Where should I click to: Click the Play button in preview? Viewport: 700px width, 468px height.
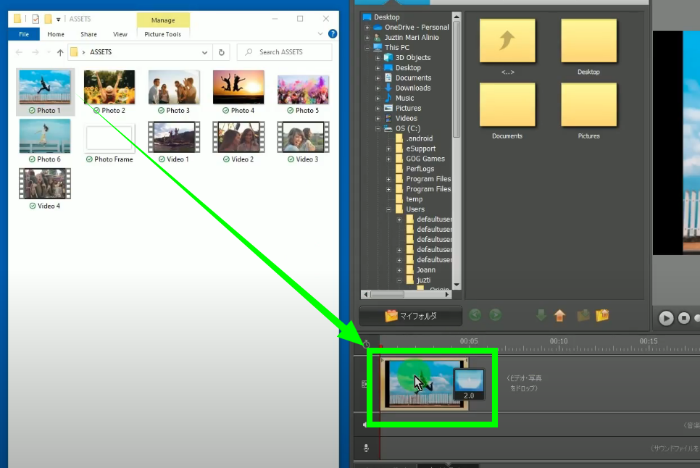tap(665, 318)
